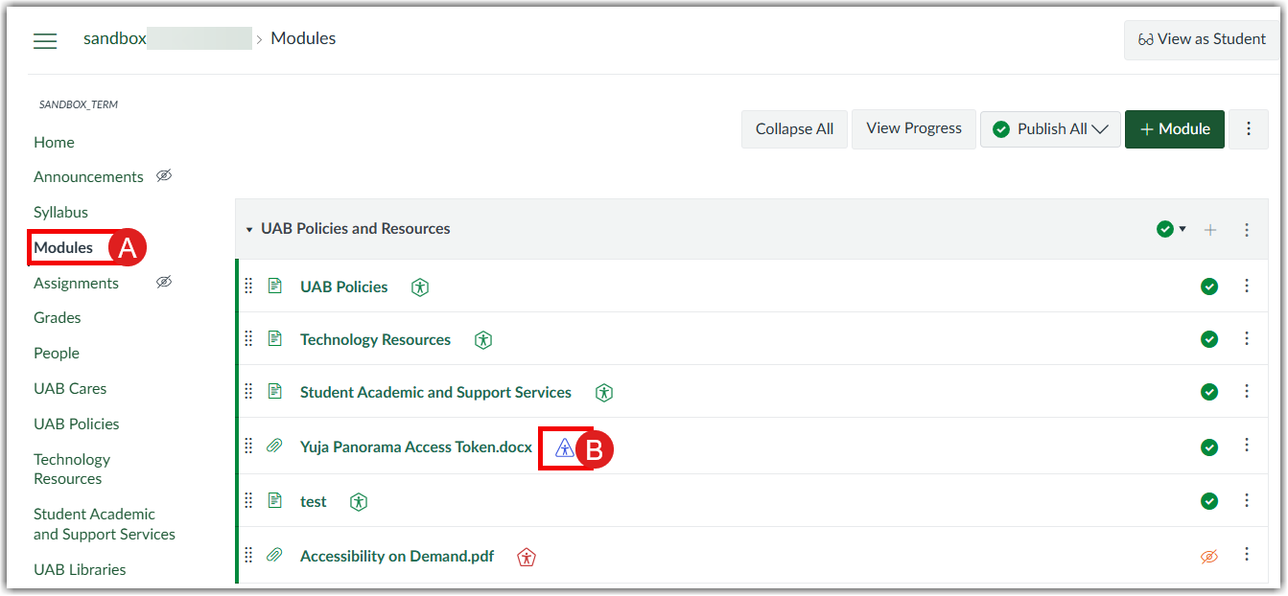Image resolution: width=1288 pixels, height=596 pixels.
Task: Click the Collapse All button
Action: tap(794, 129)
